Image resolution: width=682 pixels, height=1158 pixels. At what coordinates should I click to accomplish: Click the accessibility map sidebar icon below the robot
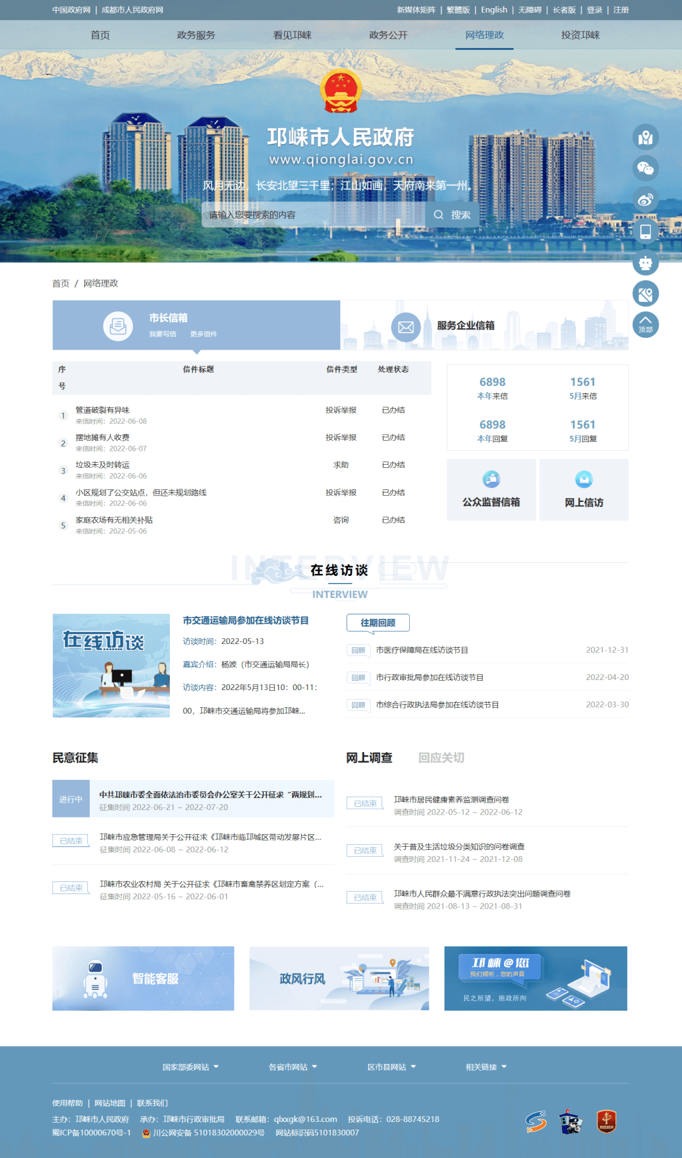[x=645, y=294]
